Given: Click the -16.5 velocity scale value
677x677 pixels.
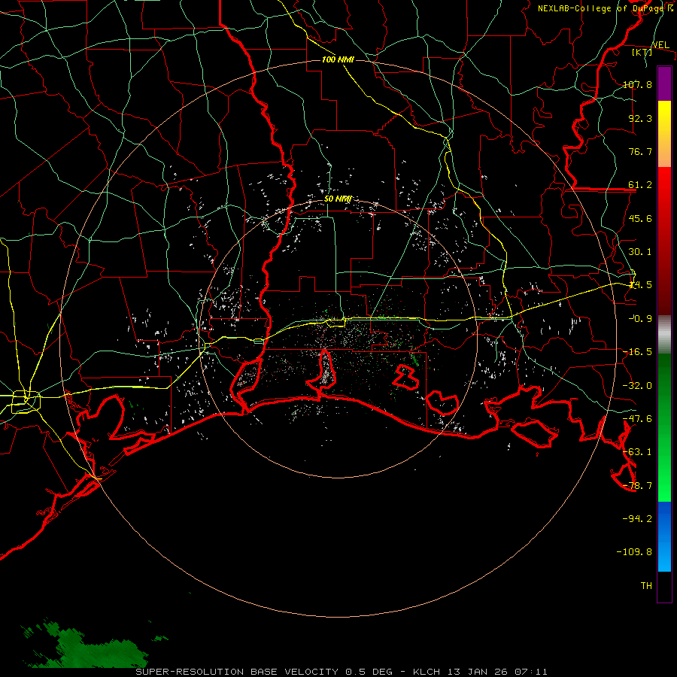Looking at the screenshot, I should [x=637, y=352].
